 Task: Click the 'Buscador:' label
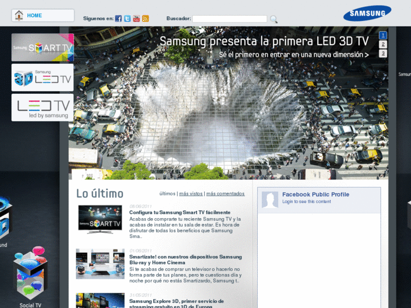pyautogui.click(x=179, y=19)
